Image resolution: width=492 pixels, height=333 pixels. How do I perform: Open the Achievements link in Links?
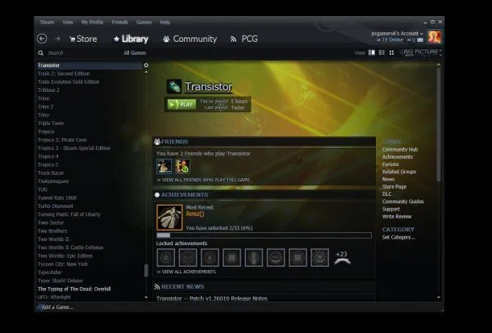click(x=398, y=156)
